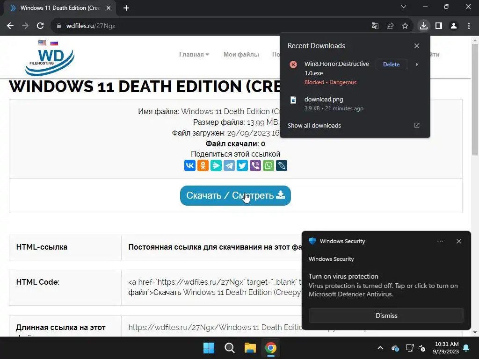Bookmark this tab with star icon
Screen dimensions: 479x359
[405, 26]
